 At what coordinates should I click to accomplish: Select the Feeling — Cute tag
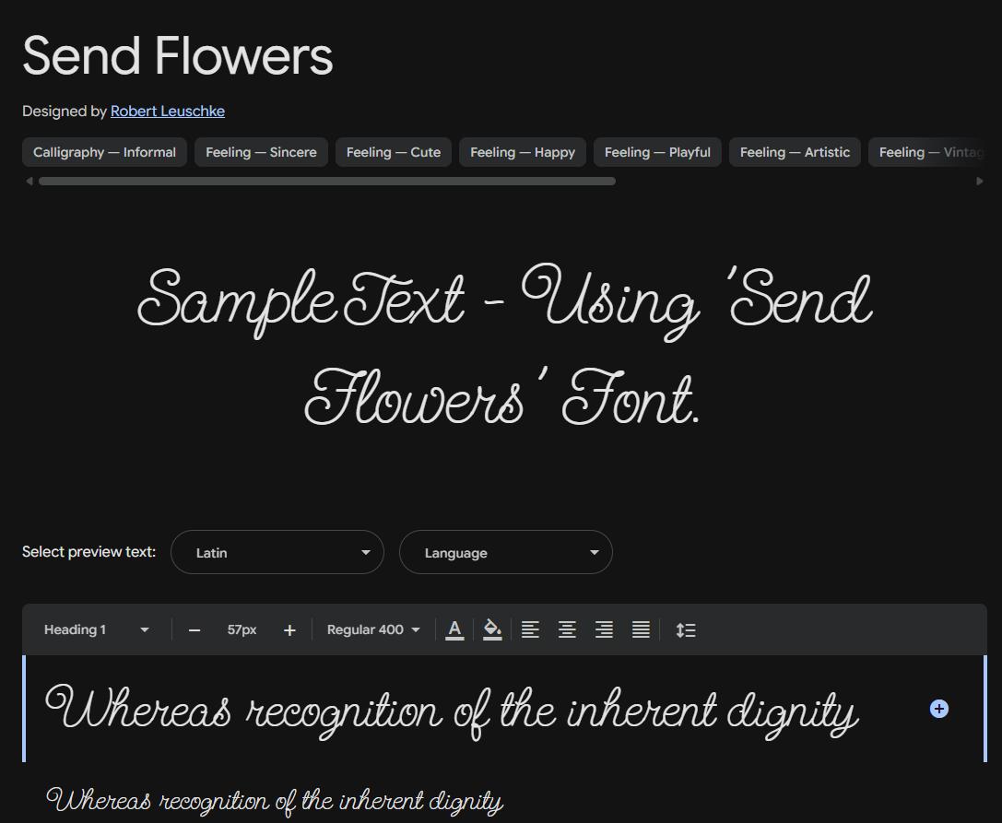tap(394, 152)
